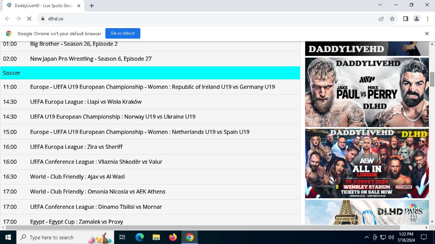435x244 pixels.
Task: Click AEW All In London banner
Action: pos(367,163)
